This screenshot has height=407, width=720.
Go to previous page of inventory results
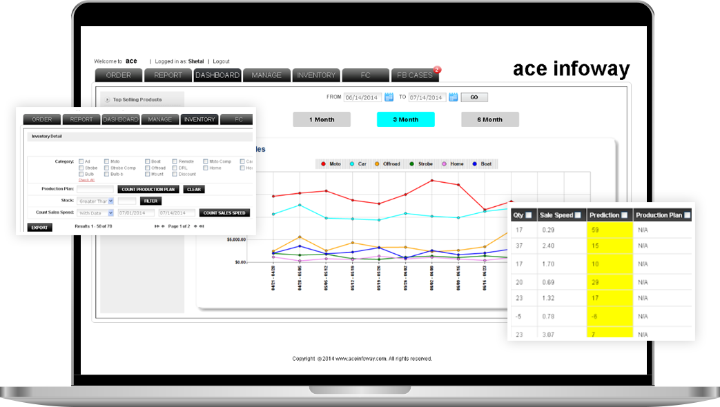(x=163, y=226)
